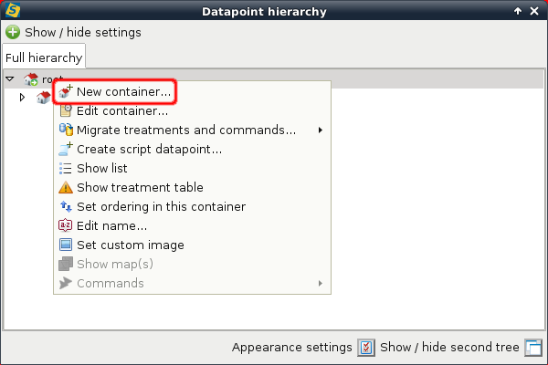Click the application icon in title bar
Image resolution: width=548 pixels, height=365 pixels.
[x=11, y=11]
